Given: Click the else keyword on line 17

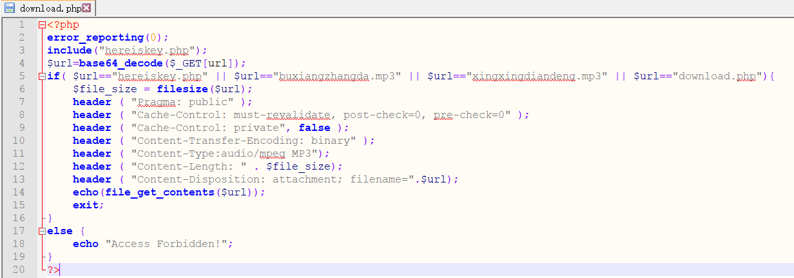Looking at the screenshot, I should click(59, 231).
